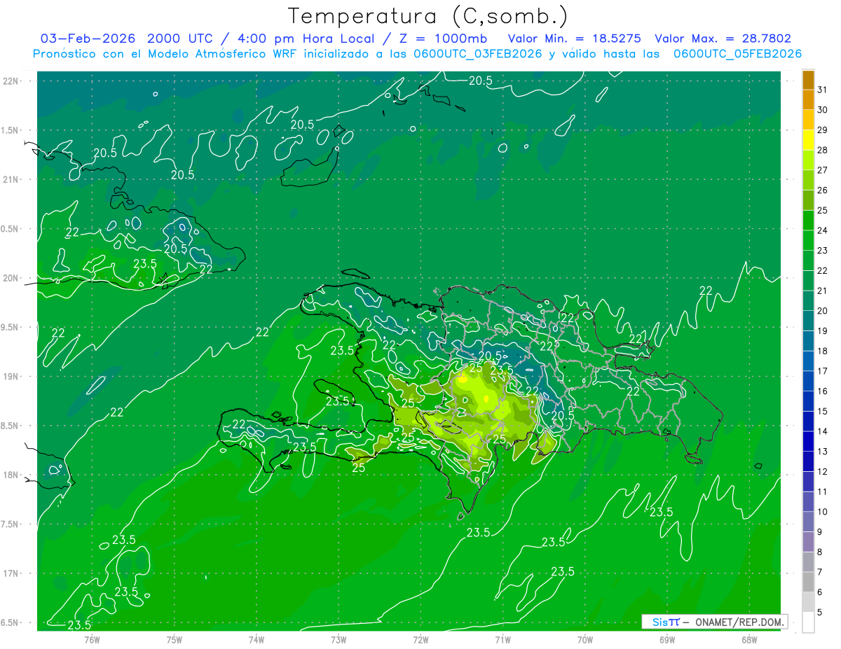Pick gray colorbar segment between 6 and 7

tap(808, 582)
